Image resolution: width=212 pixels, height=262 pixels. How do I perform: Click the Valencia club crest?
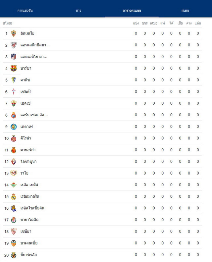click(14, 243)
